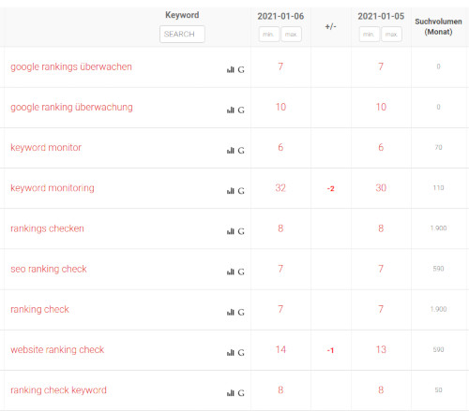Open chart icon for seo ranking check
This screenshot has height=411, width=469.
(231, 272)
